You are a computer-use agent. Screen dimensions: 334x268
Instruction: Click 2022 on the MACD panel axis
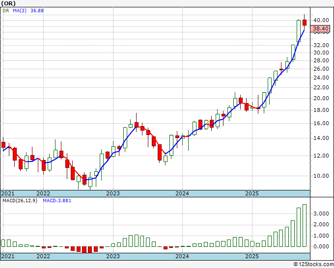[x=43, y=256]
